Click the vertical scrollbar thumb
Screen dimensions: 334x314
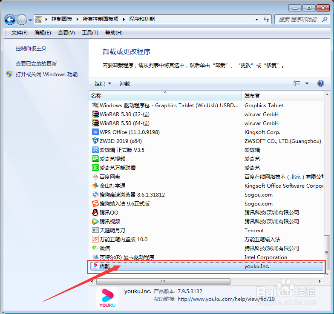(327, 253)
